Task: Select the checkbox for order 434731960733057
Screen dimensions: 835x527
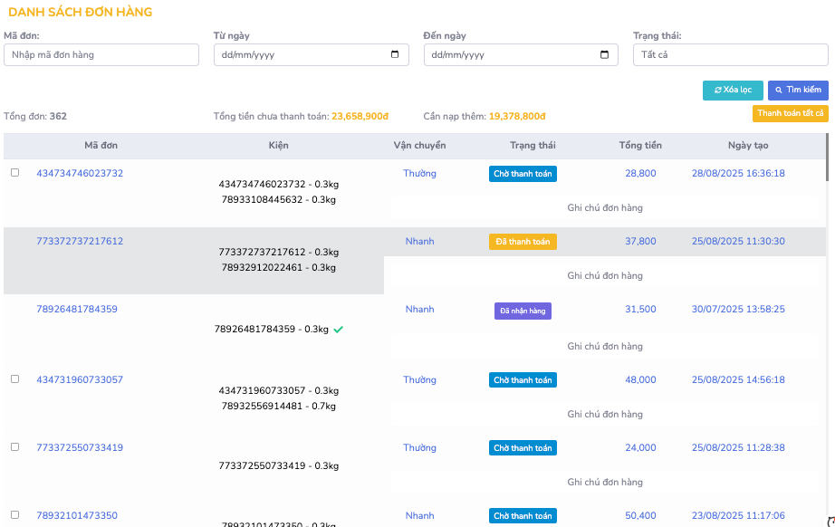Action: click(14, 379)
